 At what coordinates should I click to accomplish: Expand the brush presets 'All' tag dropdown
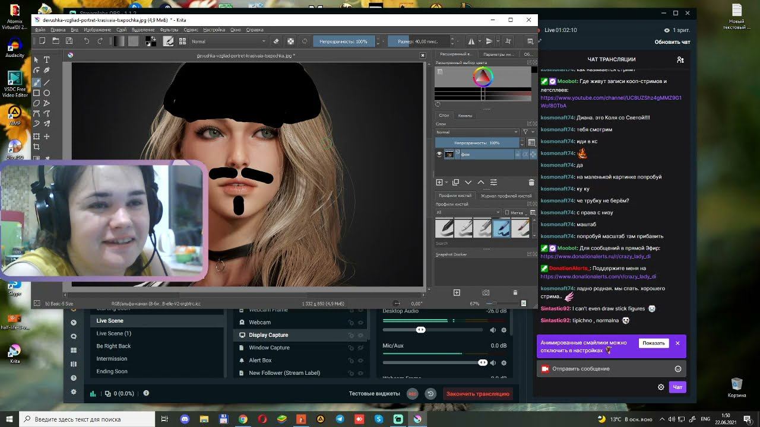468,212
